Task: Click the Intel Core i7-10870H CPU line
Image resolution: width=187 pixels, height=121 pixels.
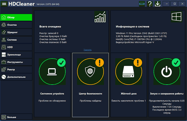Action: pos(139,39)
